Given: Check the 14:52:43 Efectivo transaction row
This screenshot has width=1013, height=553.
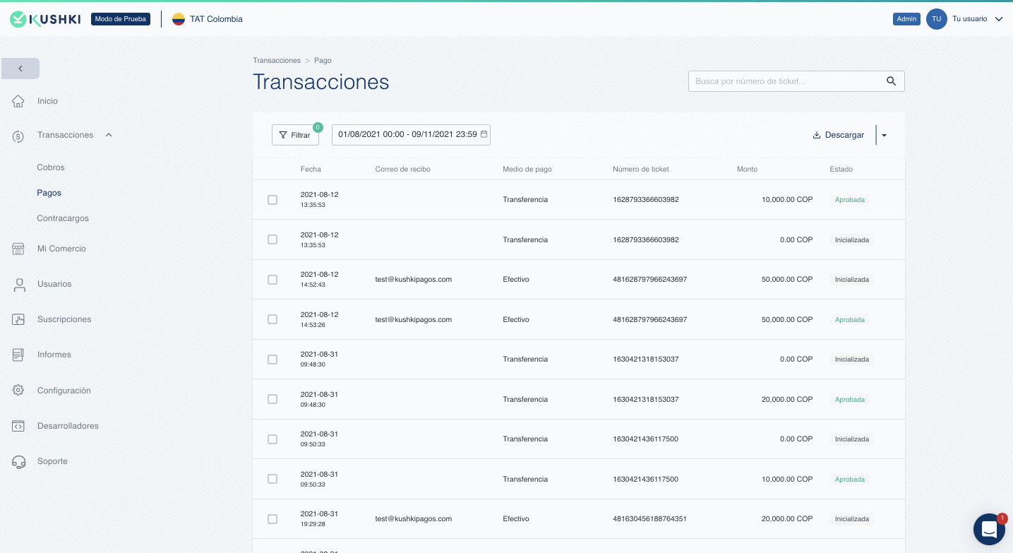Looking at the screenshot, I should tap(272, 280).
